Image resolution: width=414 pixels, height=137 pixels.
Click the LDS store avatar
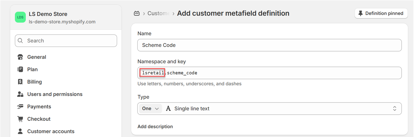click(20, 17)
